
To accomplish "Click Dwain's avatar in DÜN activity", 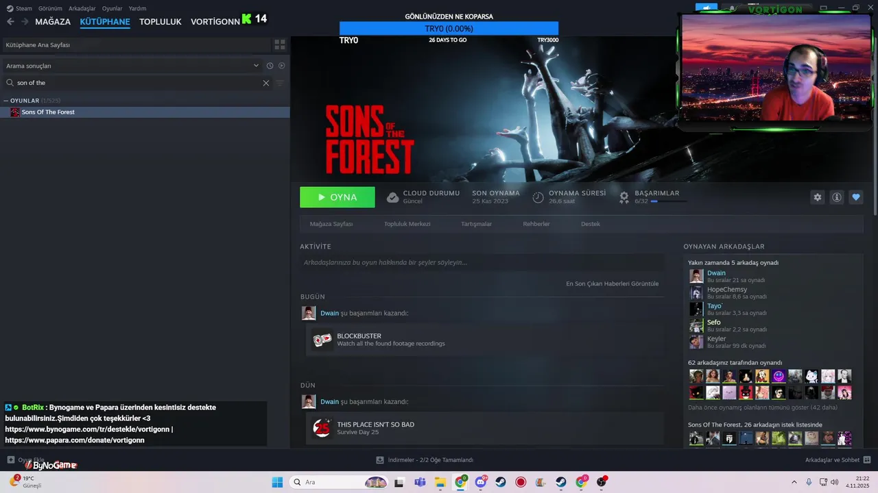I will (x=309, y=401).
